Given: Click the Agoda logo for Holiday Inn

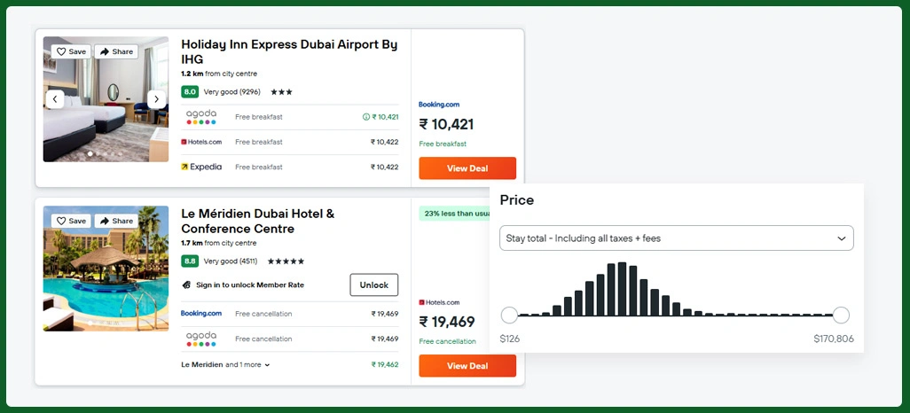Looking at the screenshot, I should pos(201,117).
